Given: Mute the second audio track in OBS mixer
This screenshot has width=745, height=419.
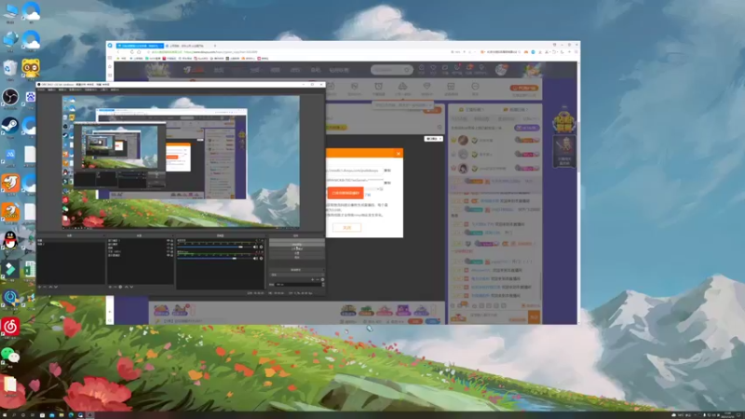Looking at the screenshot, I should pos(255,258).
